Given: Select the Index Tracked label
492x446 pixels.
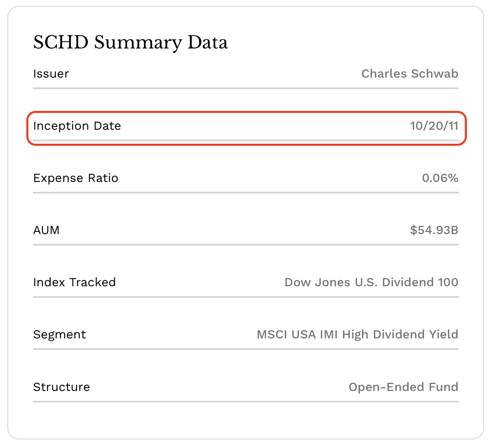Looking at the screenshot, I should [x=74, y=283].
